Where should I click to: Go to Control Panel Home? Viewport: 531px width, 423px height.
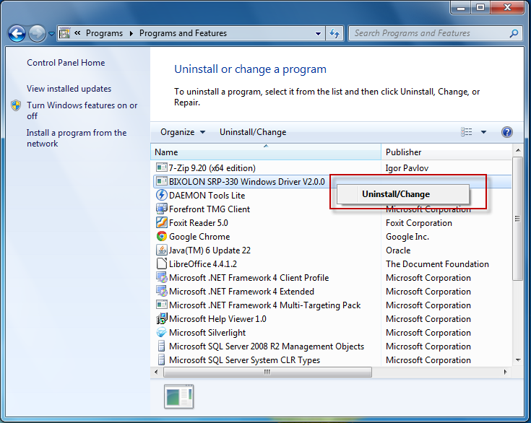(66, 63)
